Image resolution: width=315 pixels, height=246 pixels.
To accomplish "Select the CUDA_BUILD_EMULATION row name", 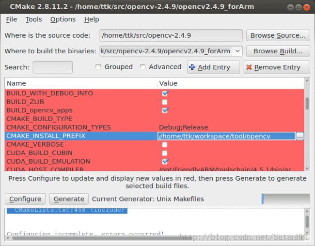I will tap(48, 161).
